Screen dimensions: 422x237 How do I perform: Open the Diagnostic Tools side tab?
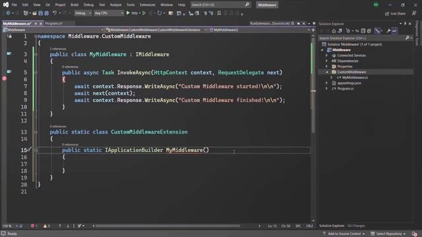(x=417, y=33)
